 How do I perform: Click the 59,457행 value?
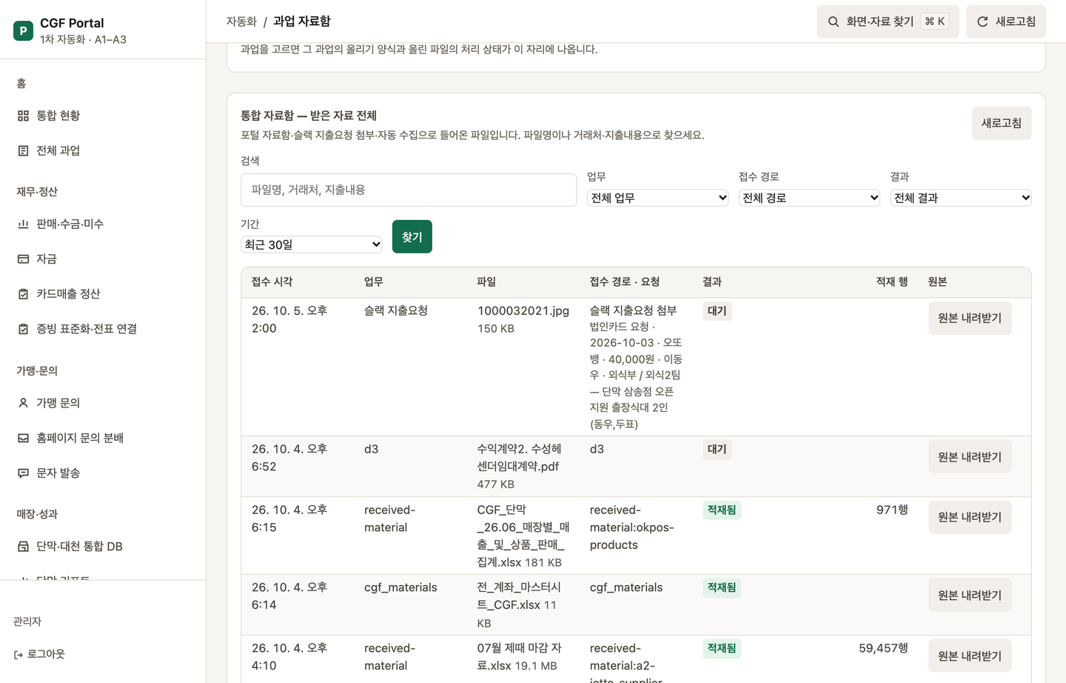tap(883, 648)
